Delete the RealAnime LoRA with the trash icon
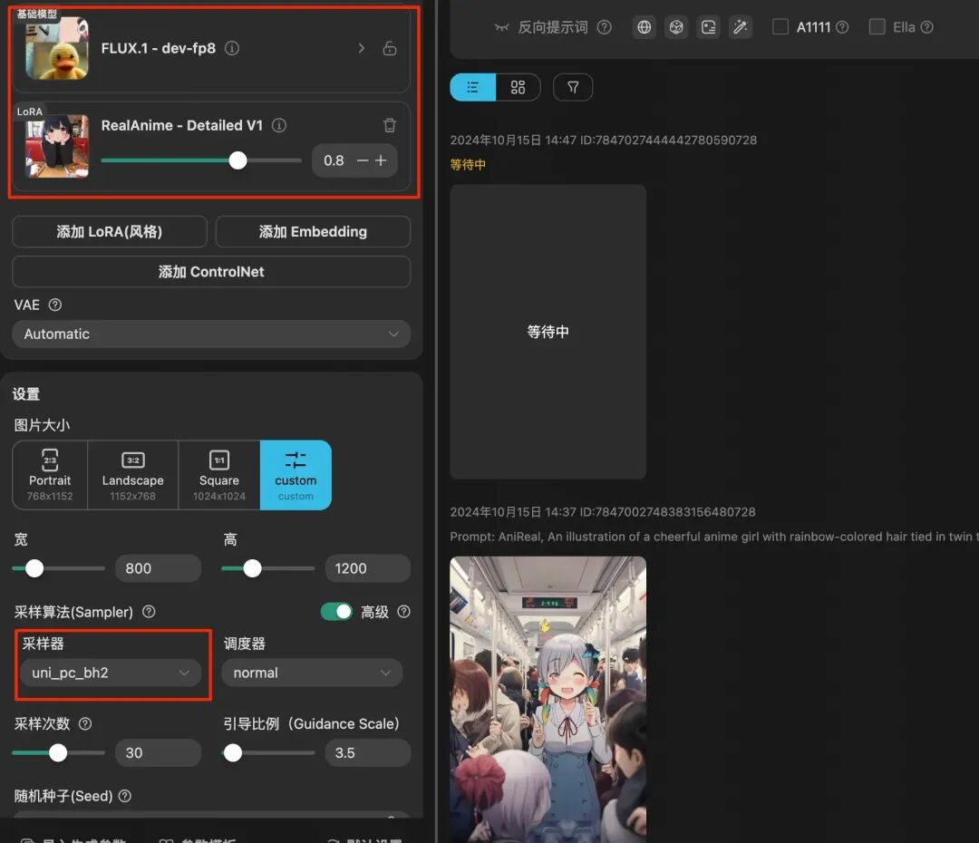Screen dimensions: 979x843 pyautogui.click(x=390, y=125)
